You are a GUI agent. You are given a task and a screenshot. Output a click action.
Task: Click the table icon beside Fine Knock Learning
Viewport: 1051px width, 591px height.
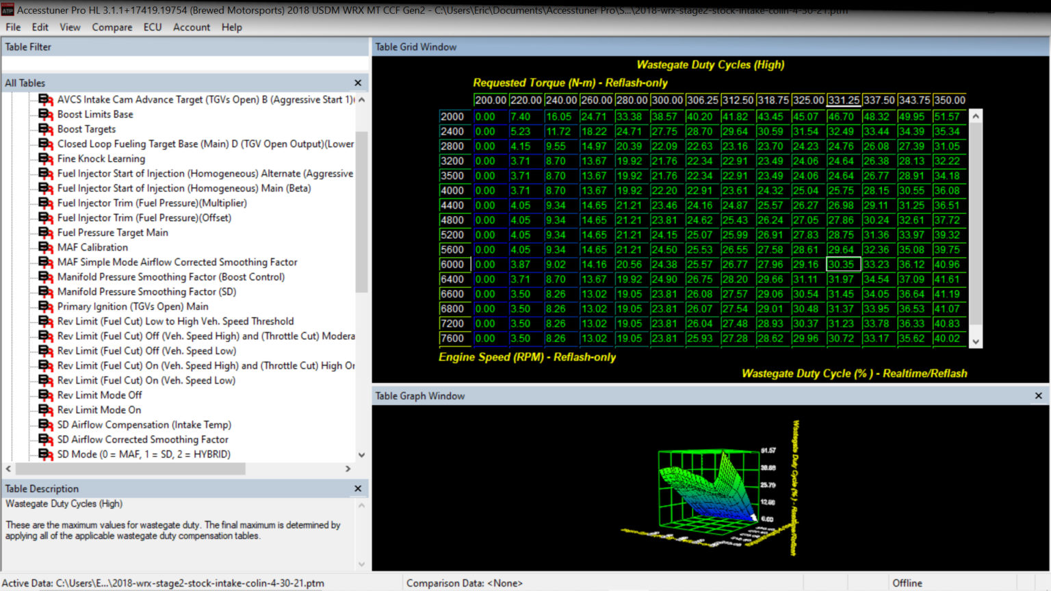[45, 159]
